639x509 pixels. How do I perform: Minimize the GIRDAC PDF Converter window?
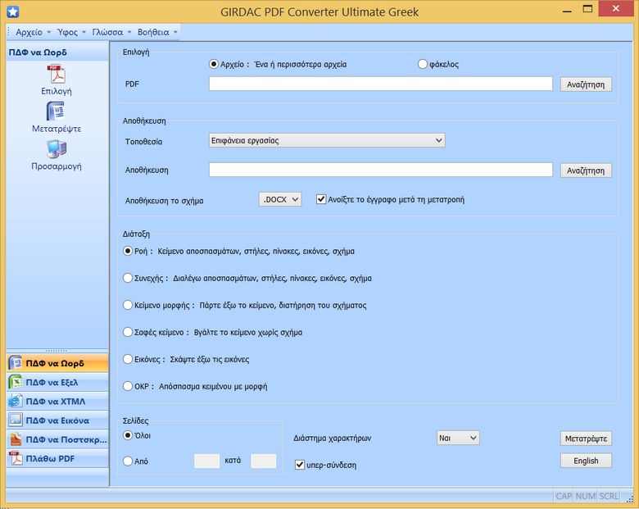[567, 10]
